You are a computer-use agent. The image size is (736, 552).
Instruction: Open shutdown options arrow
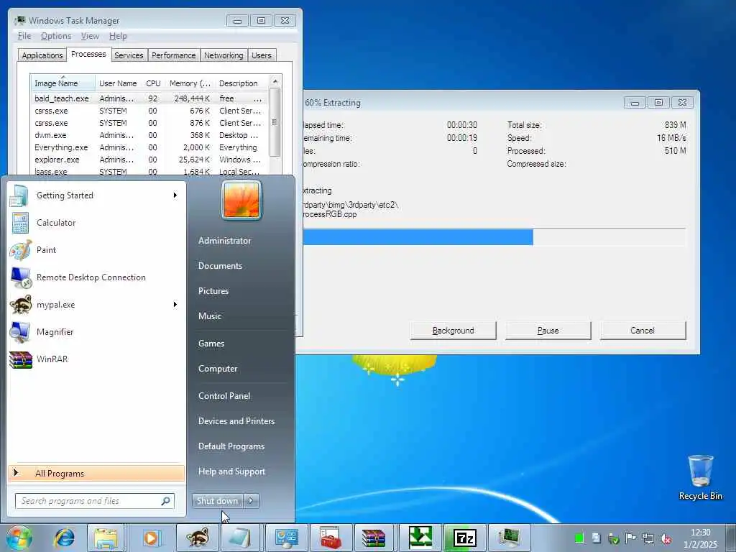[251, 500]
